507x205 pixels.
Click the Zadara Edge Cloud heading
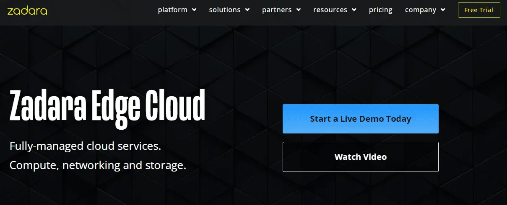click(107, 108)
